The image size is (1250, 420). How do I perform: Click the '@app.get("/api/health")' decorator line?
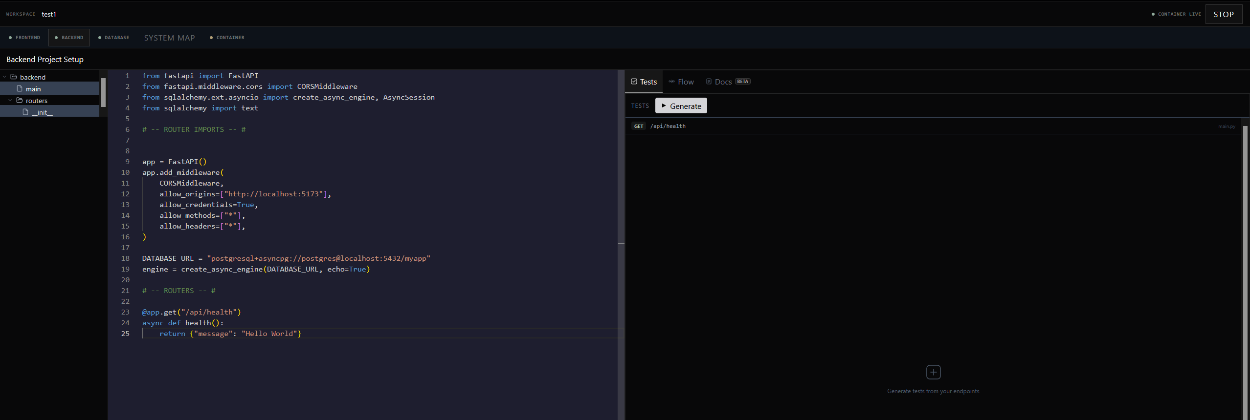pos(191,312)
